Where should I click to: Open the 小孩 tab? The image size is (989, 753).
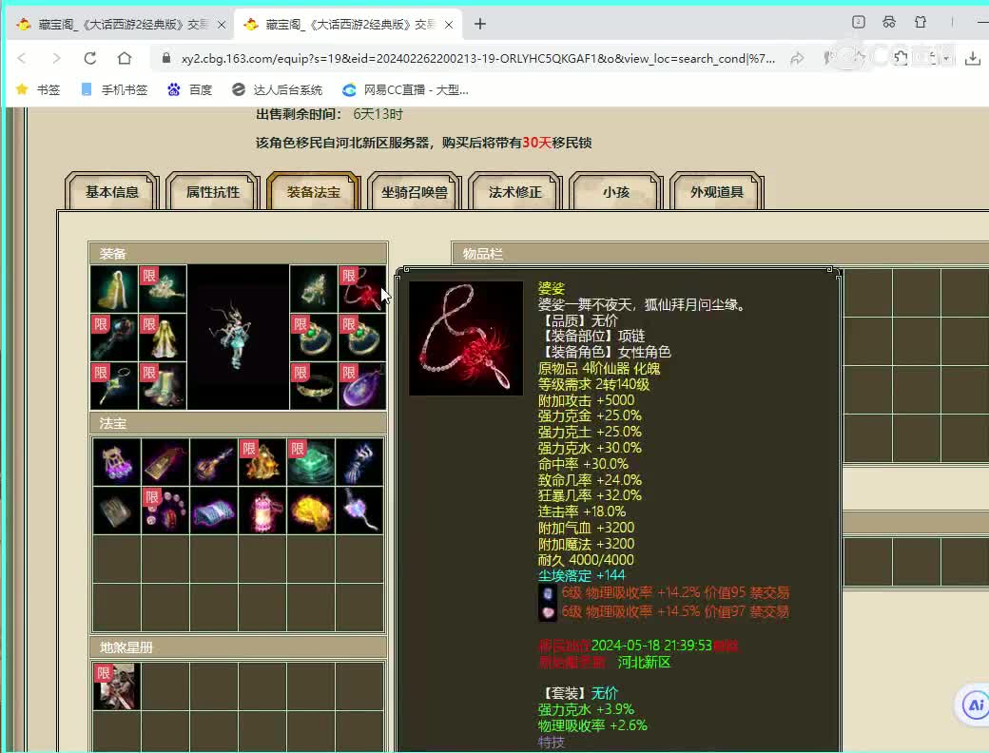[615, 192]
